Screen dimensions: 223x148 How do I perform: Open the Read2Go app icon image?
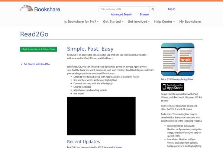pos(178,60)
